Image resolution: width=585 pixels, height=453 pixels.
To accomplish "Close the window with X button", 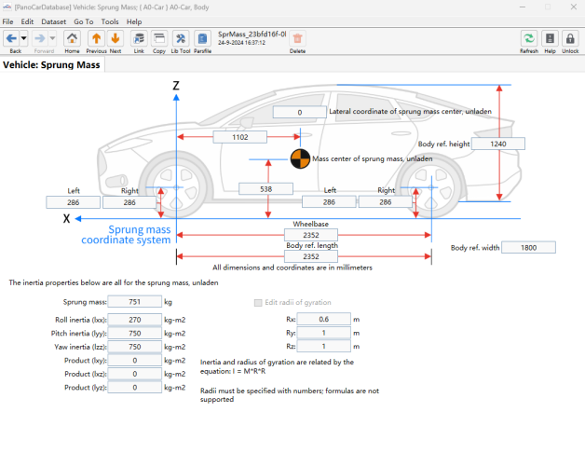I will tap(574, 7).
